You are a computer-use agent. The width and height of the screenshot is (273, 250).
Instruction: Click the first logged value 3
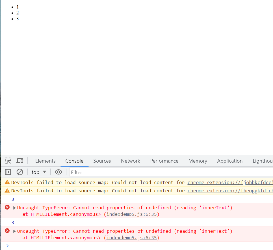coord(13,199)
